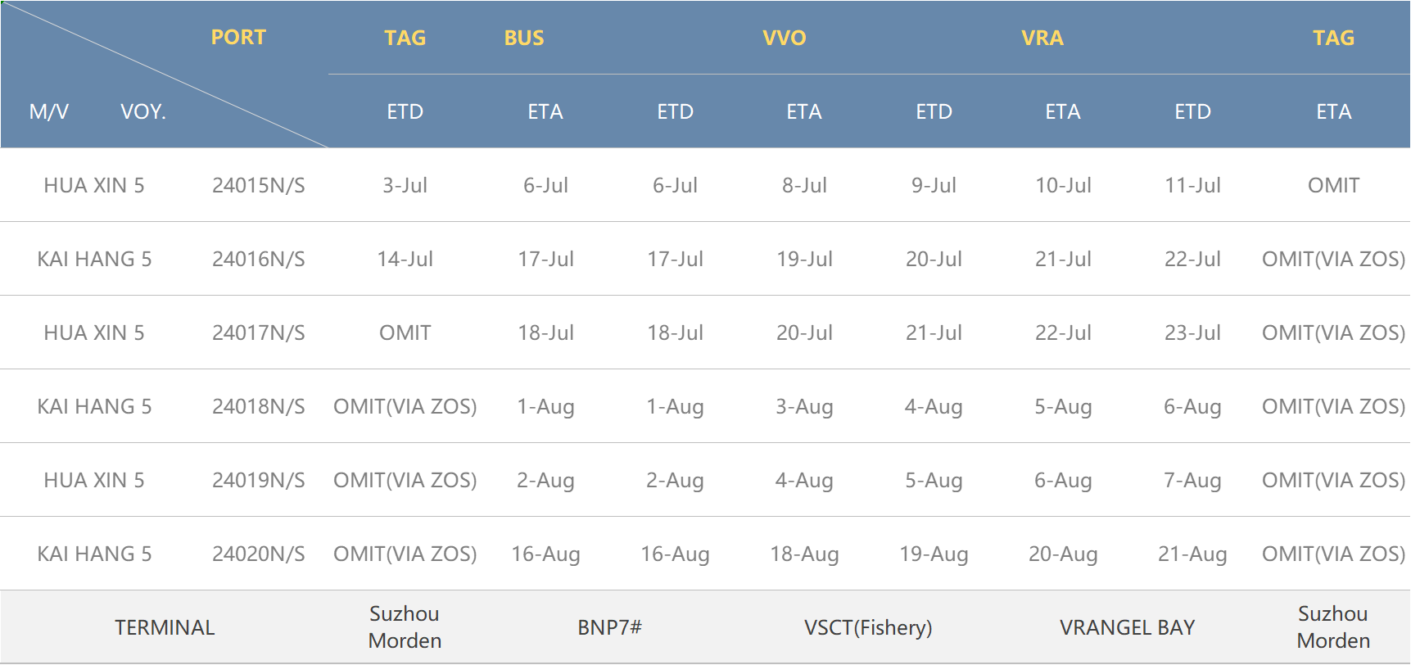The height and width of the screenshot is (665, 1411).
Task: Click the 21-Aug VRA ETD cell
Action: [1193, 554]
